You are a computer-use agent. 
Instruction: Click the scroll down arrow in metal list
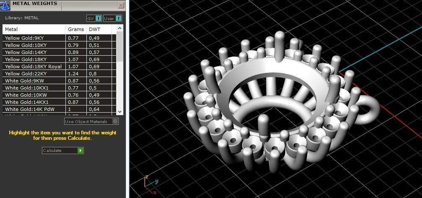[x=120, y=111]
